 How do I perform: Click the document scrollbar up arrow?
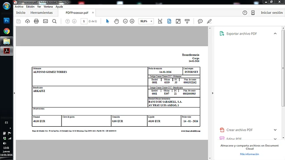click(x=210, y=28)
